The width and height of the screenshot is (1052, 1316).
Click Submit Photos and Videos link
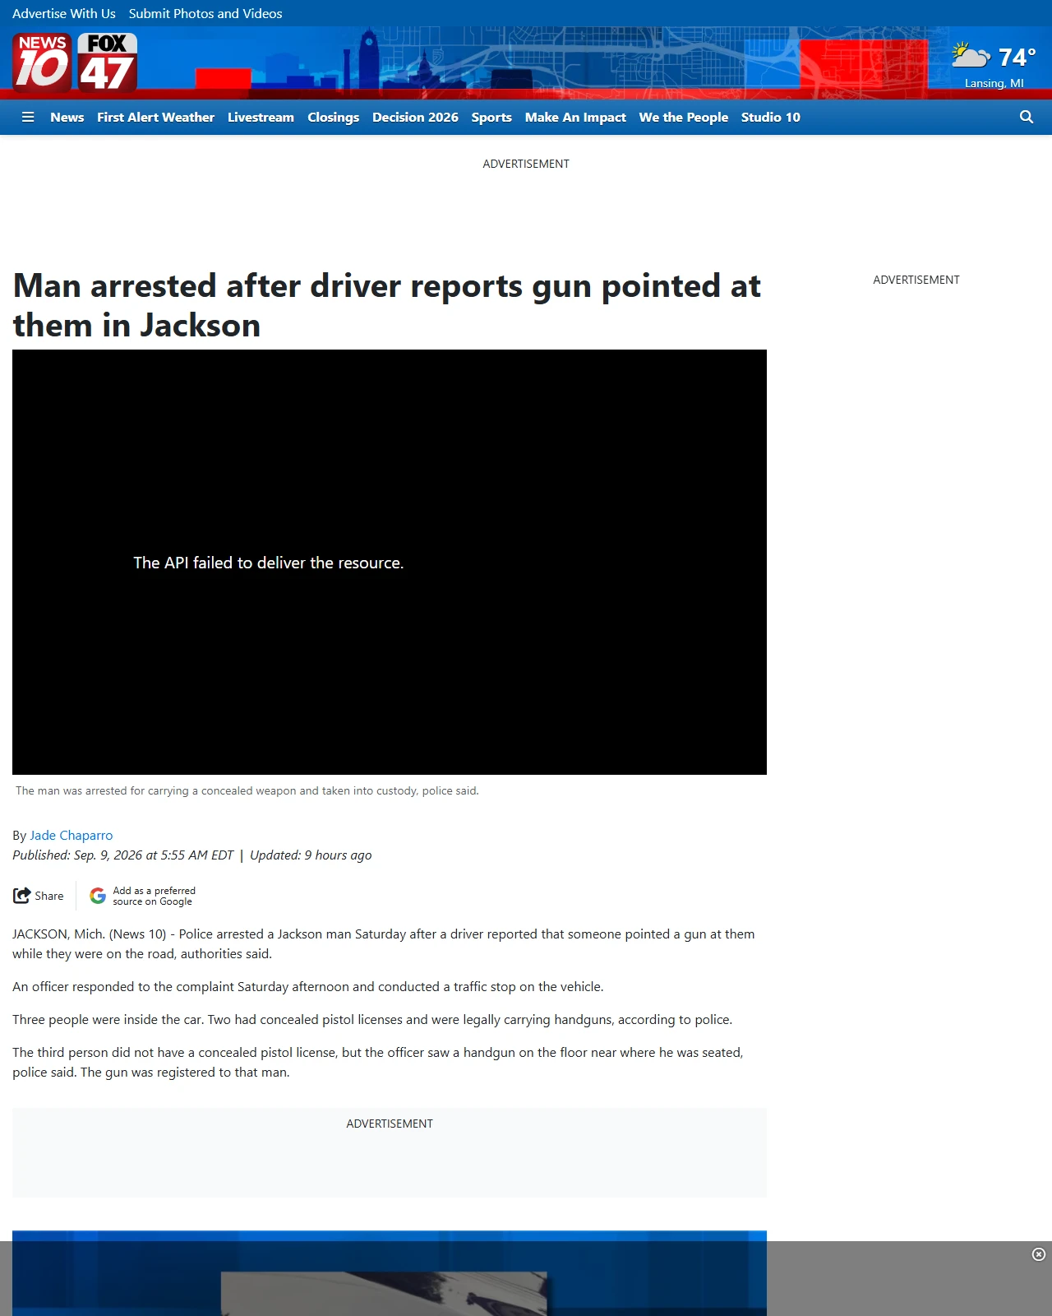205,13
